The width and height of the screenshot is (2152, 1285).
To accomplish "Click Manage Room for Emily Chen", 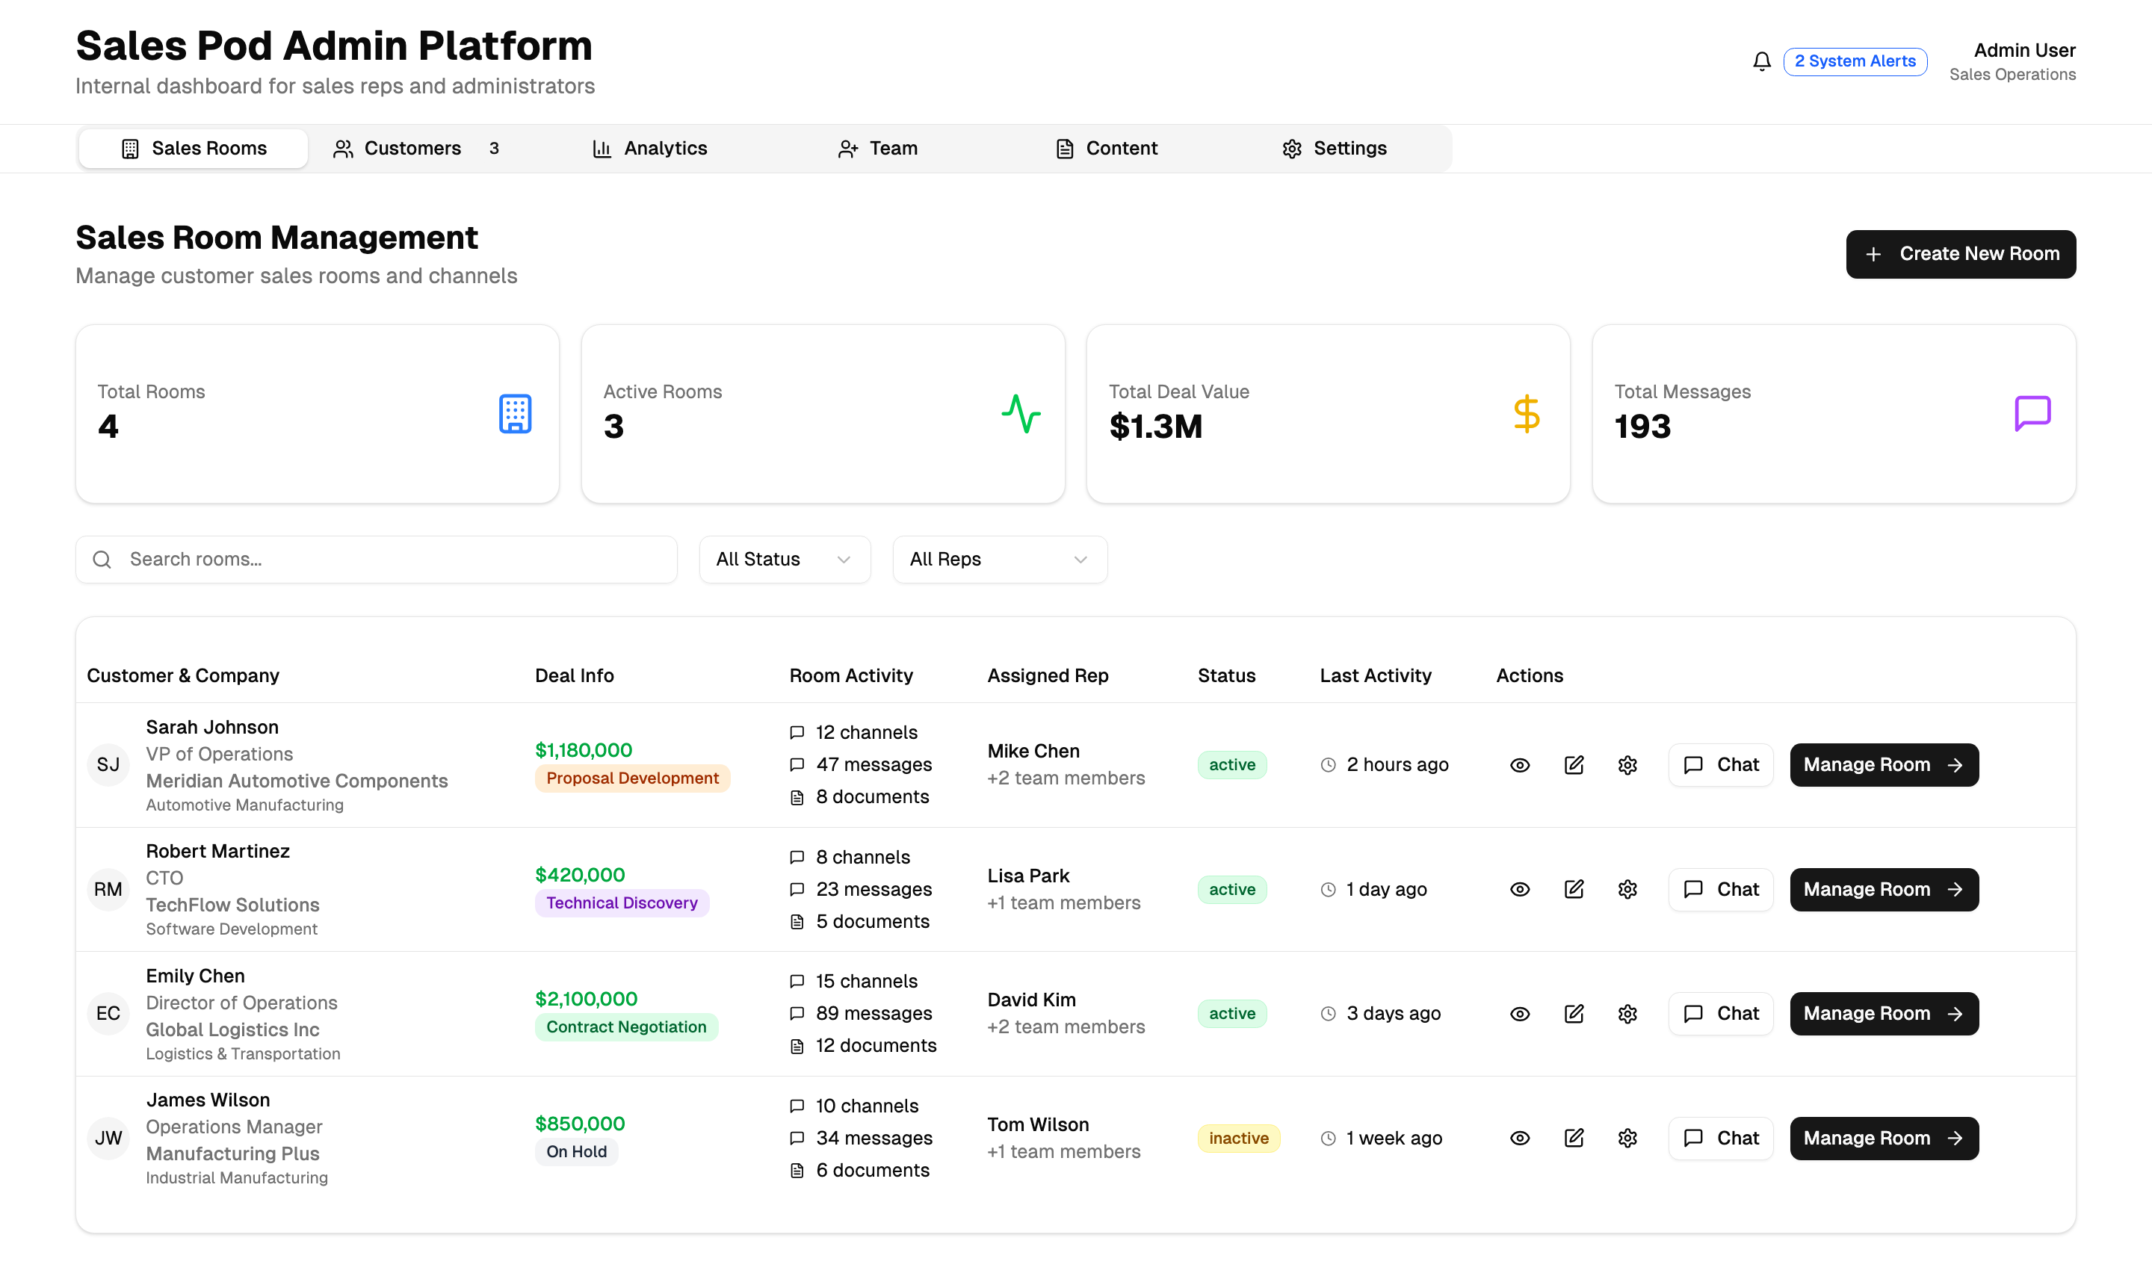I will point(1884,1013).
